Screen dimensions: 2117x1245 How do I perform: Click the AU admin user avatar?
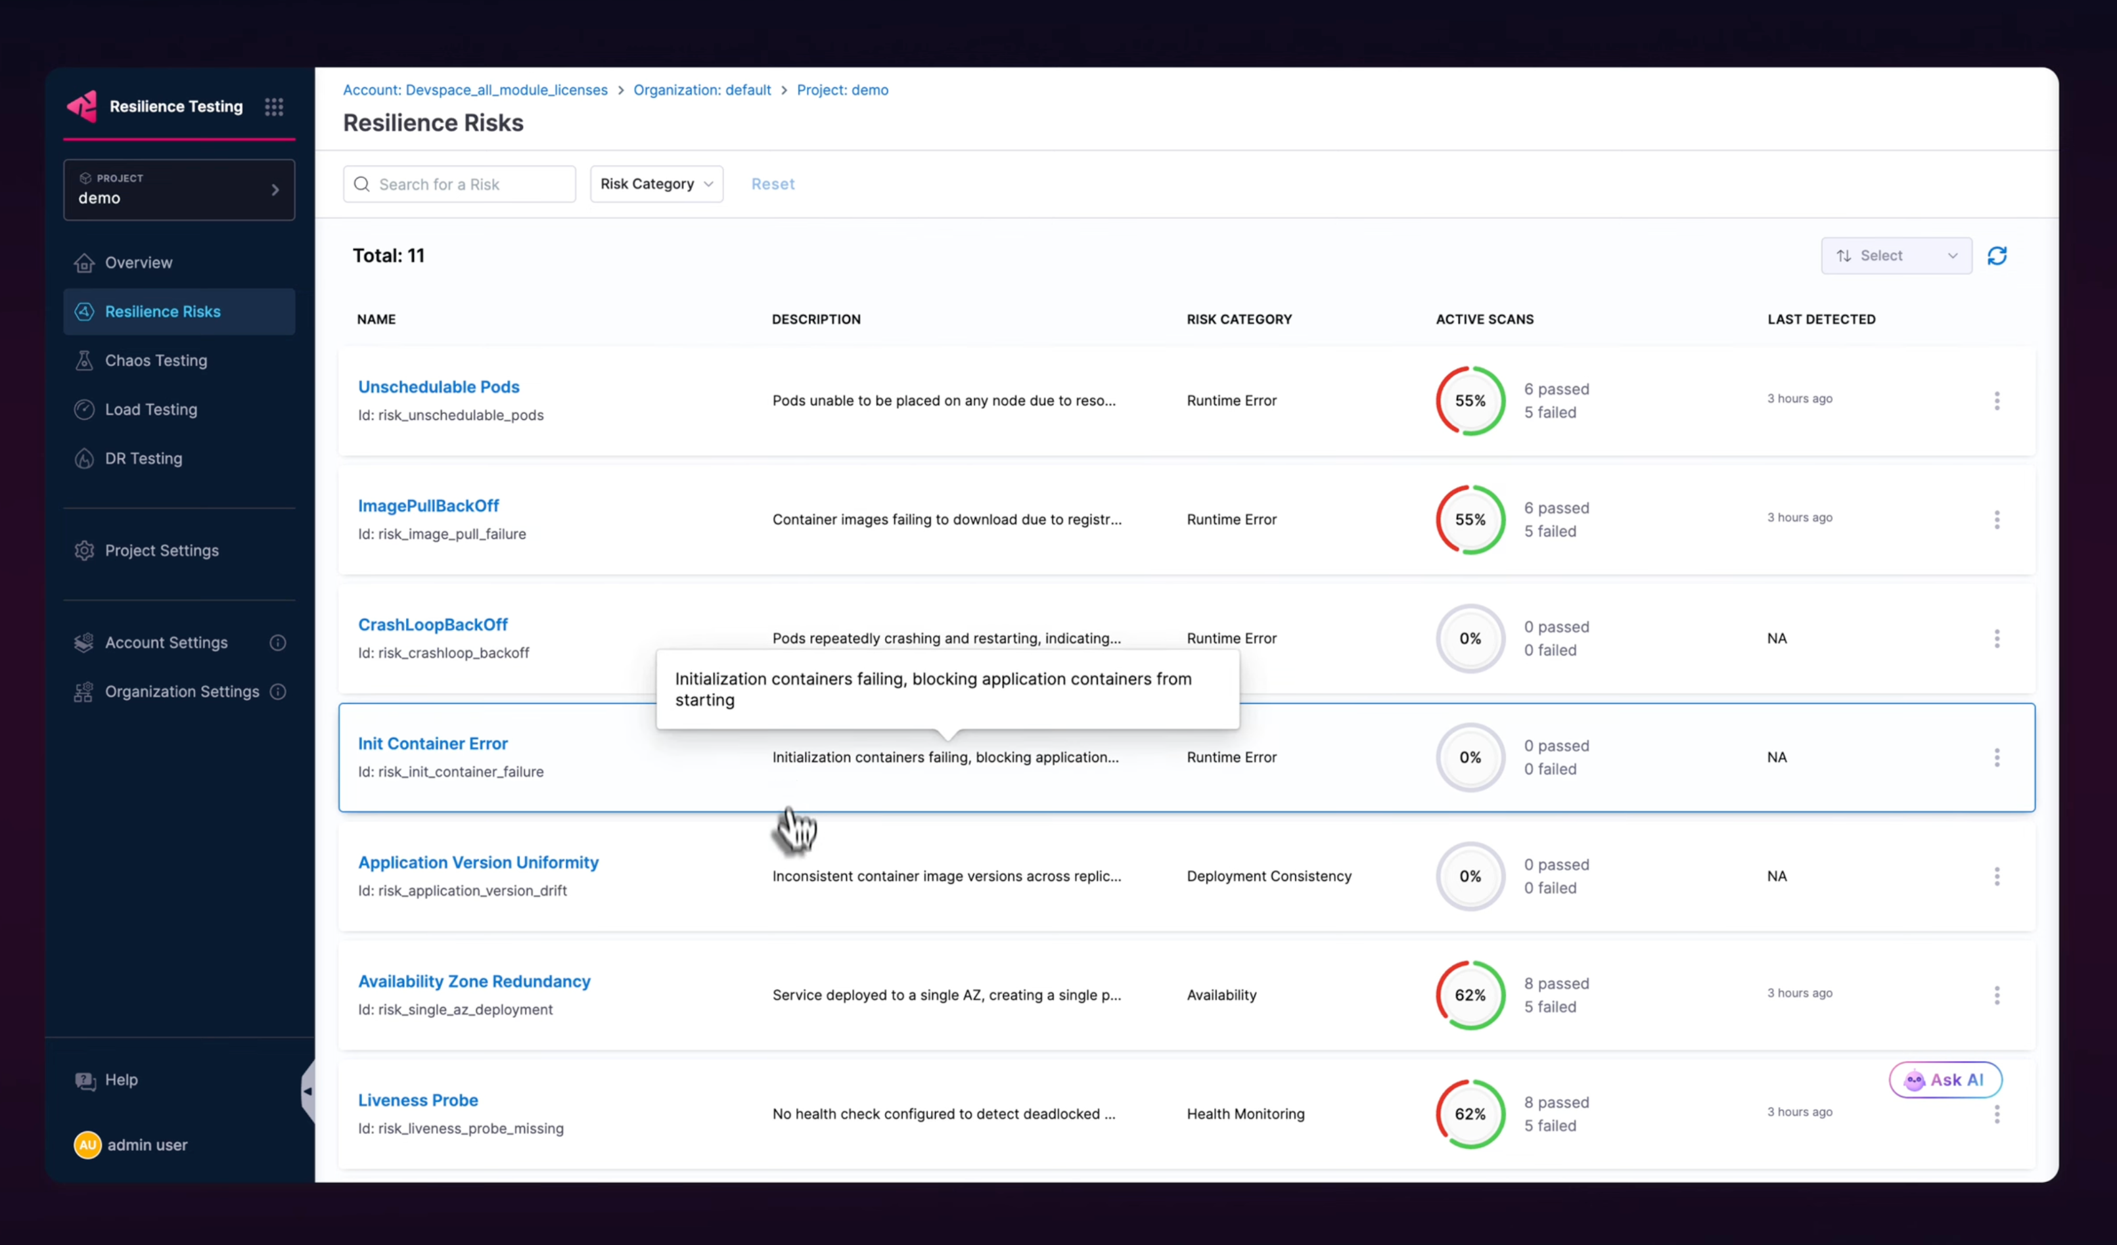[x=87, y=1145]
